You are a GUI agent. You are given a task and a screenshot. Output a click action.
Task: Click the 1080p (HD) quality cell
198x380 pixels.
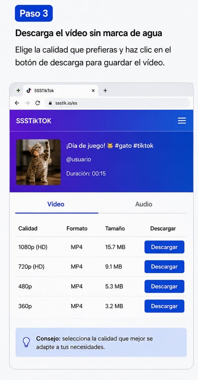click(33, 247)
